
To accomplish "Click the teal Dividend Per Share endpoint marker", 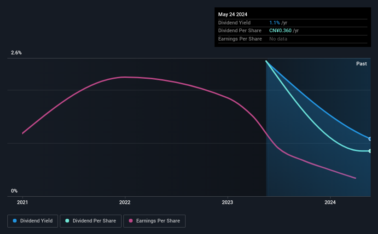I will [x=370, y=151].
